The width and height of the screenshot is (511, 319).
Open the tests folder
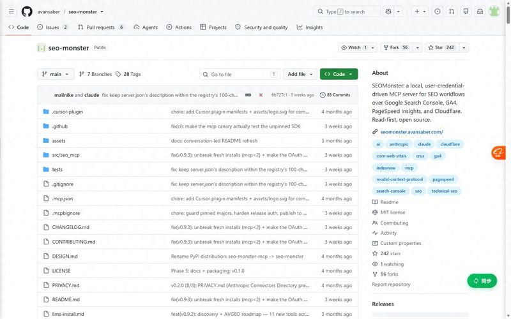tap(57, 170)
